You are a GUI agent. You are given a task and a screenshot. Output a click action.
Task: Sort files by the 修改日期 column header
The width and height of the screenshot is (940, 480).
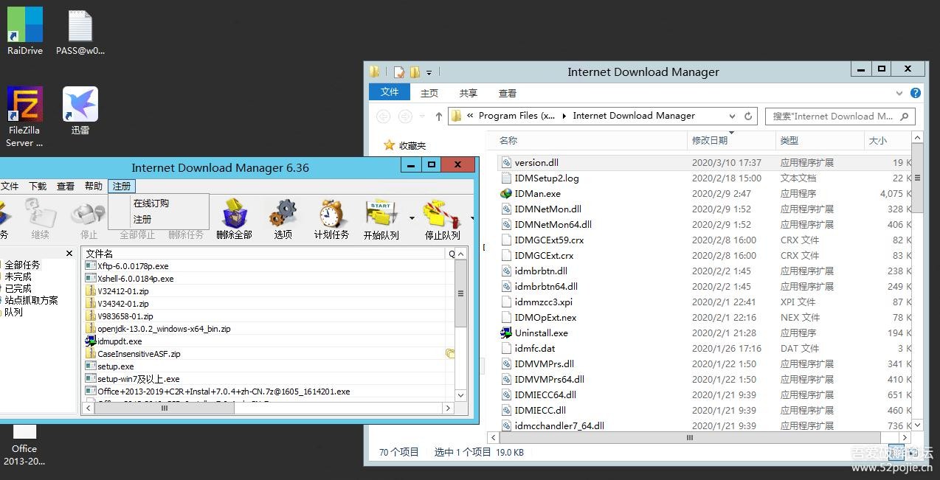click(x=710, y=140)
